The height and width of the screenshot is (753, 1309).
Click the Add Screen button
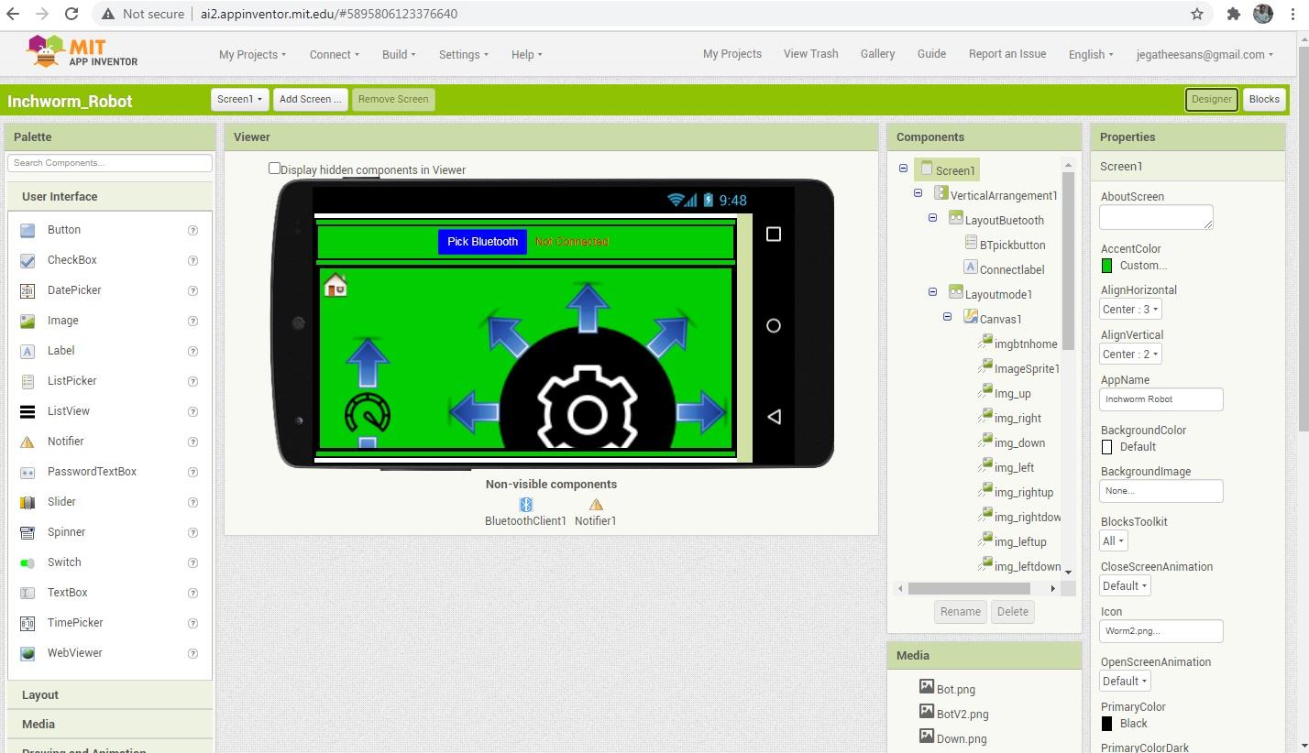[310, 99]
